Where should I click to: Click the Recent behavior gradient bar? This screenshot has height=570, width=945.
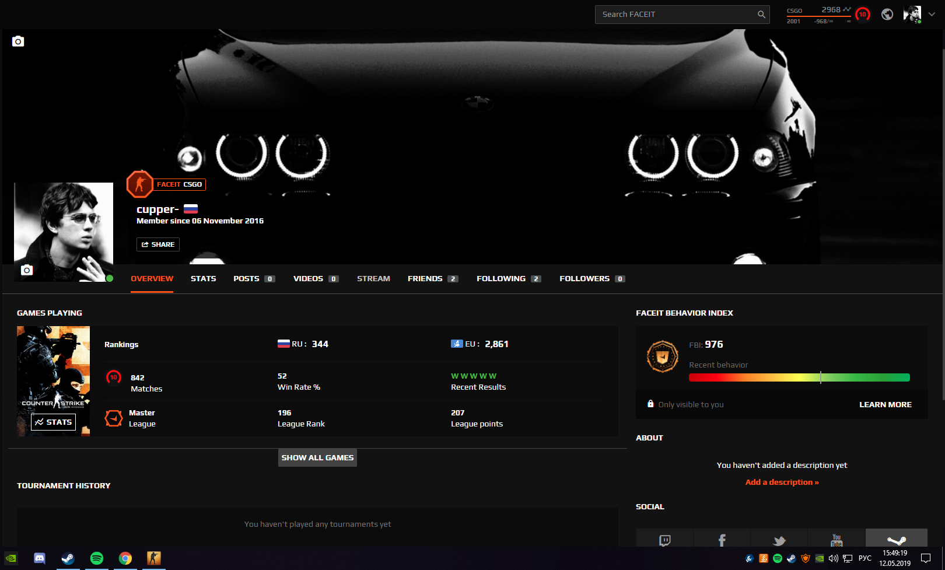pos(799,377)
